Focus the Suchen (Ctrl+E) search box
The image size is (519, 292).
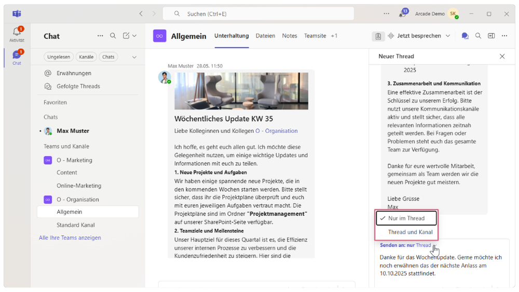pos(258,14)
